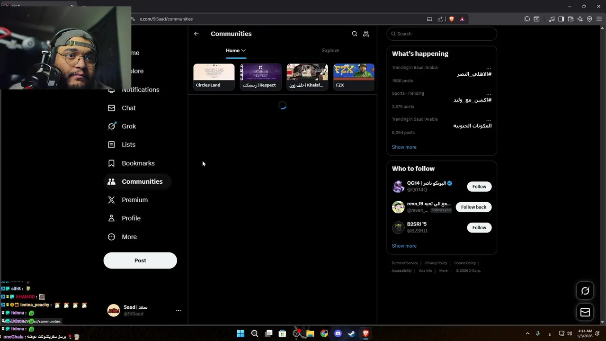
Task: Expand the Home dropdown chevron
Action: tap(243, 50)
